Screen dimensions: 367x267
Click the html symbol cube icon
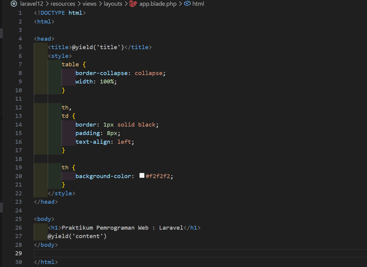(x=187, y=4)
